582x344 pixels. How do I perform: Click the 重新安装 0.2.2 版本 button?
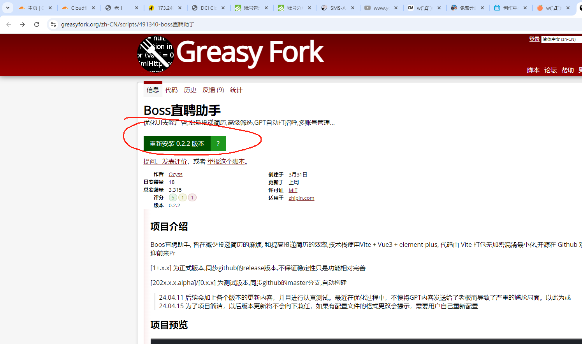177,143
